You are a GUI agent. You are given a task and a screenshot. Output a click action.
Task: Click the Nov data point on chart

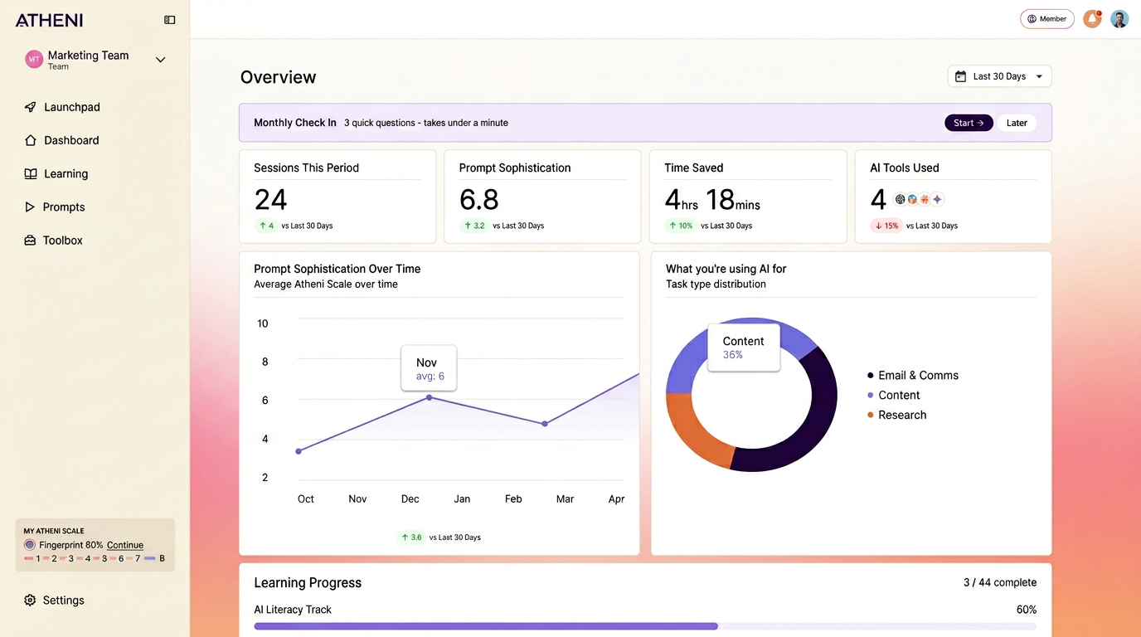pos(429,397)
